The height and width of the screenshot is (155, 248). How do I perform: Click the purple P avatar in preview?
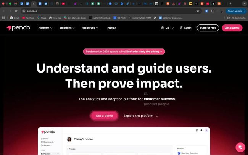(206, 130)
